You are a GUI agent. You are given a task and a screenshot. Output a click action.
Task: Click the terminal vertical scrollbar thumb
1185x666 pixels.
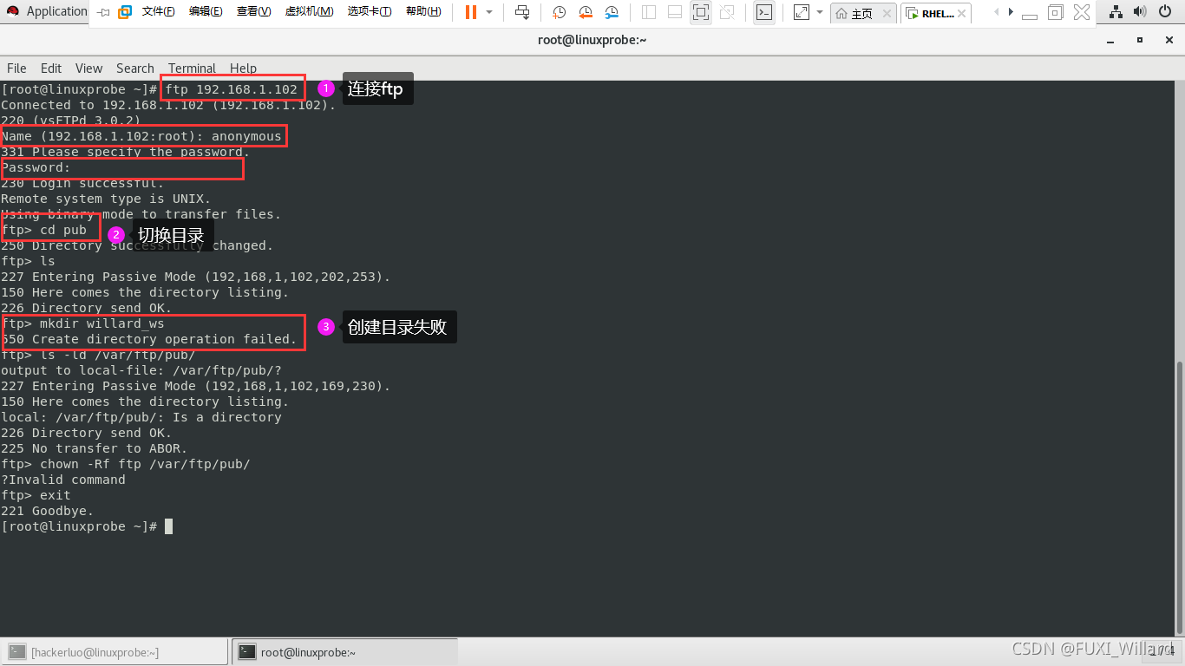pos(1181,499)
